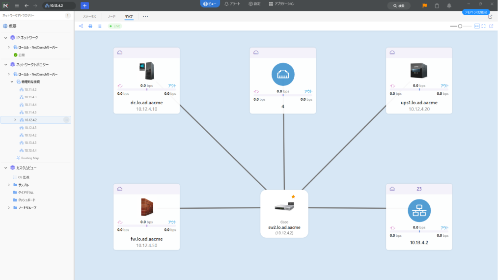Open the clipboard icon in title bar
Image resolution: width=498 pixels, height=280 pixels.
[x=437, y=5]
